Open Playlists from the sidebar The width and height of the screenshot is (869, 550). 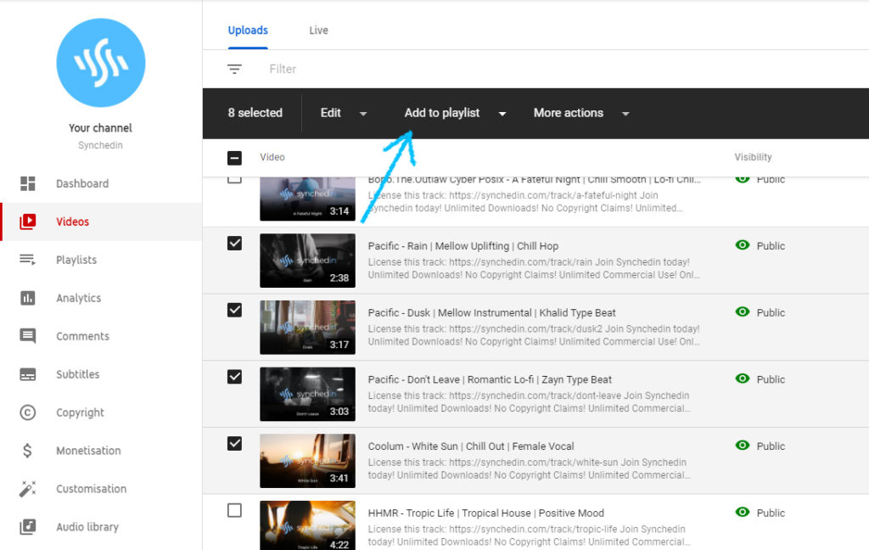click(x=76, y=260)
